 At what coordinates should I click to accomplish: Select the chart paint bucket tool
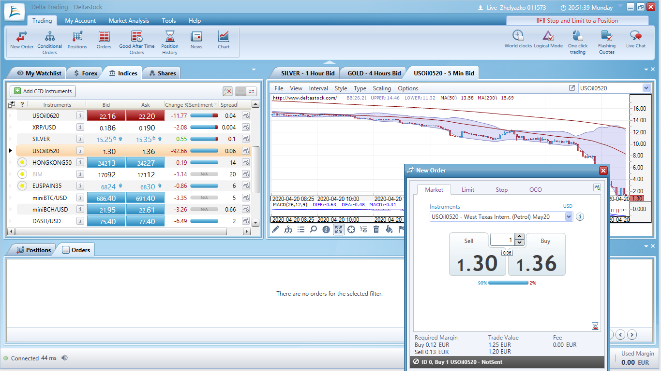pos(389,229)
